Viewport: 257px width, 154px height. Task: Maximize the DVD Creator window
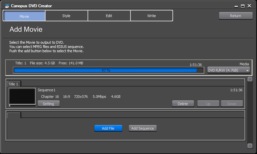(243, 6)
